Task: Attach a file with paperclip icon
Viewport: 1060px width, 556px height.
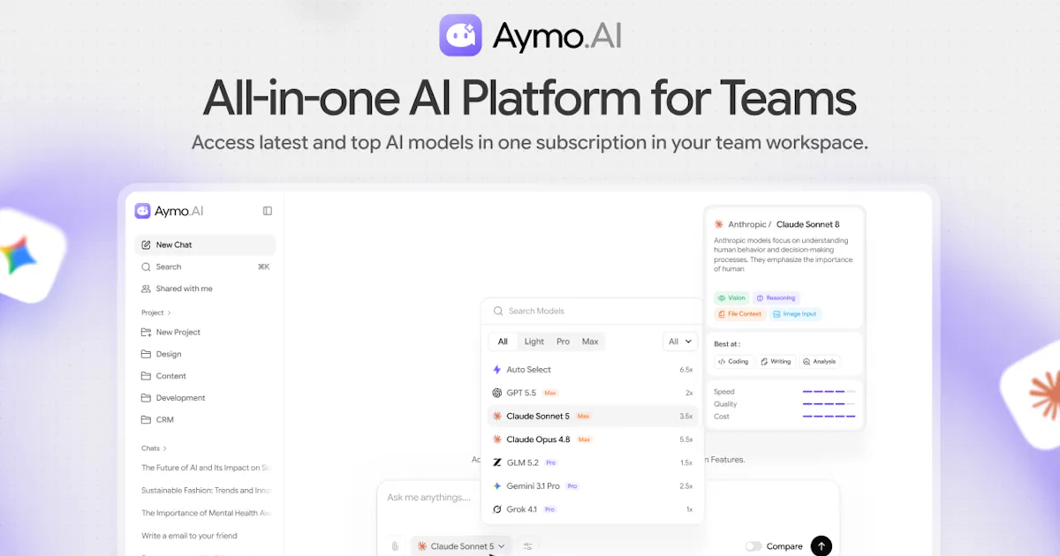Action: tap(395, 546)
